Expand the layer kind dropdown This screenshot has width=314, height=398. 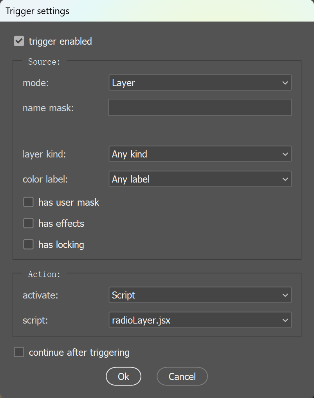[x=200, y=154]
